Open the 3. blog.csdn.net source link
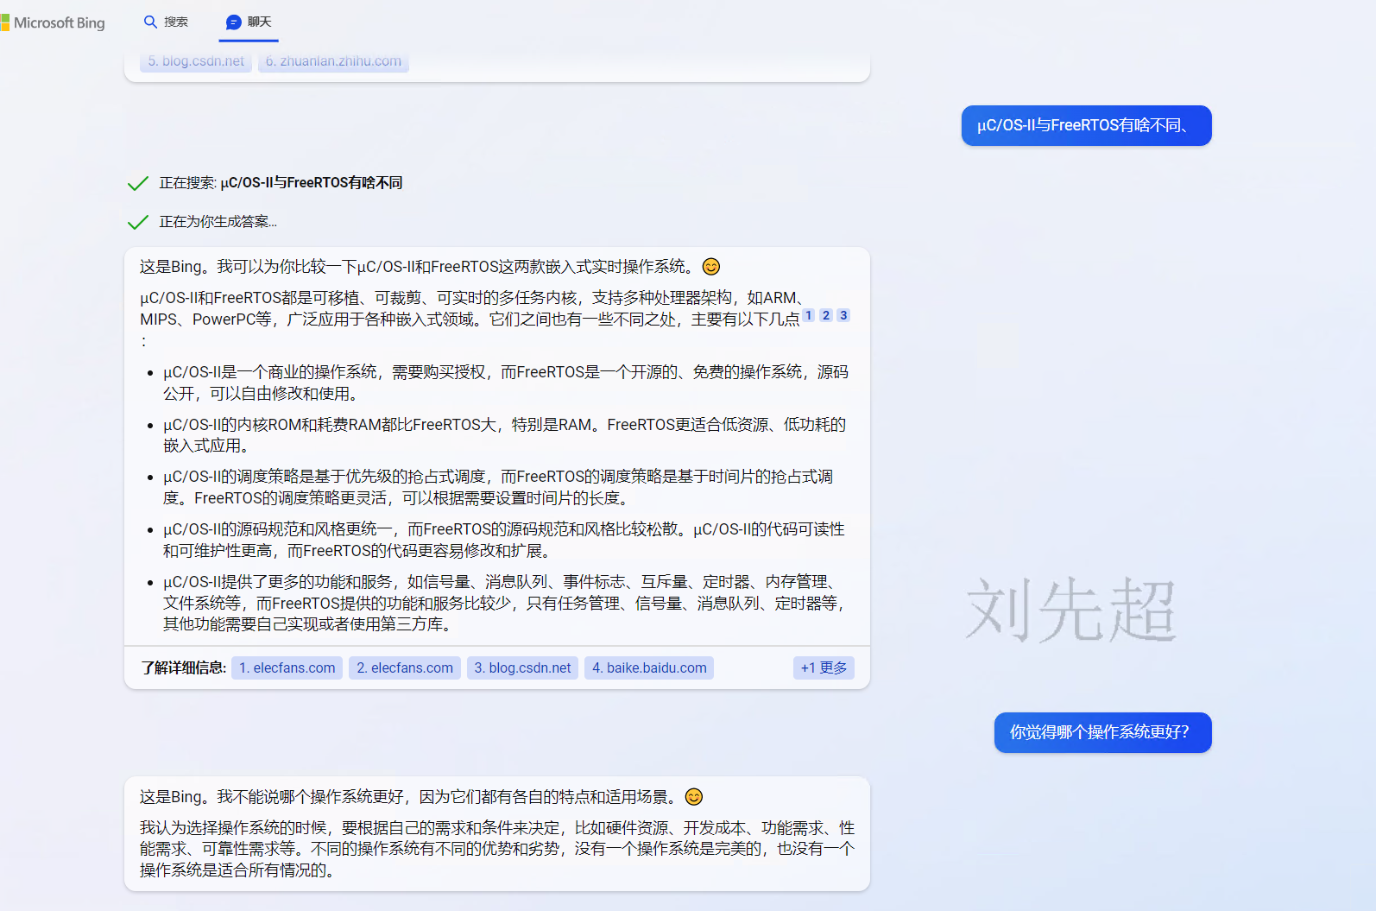 522,668
